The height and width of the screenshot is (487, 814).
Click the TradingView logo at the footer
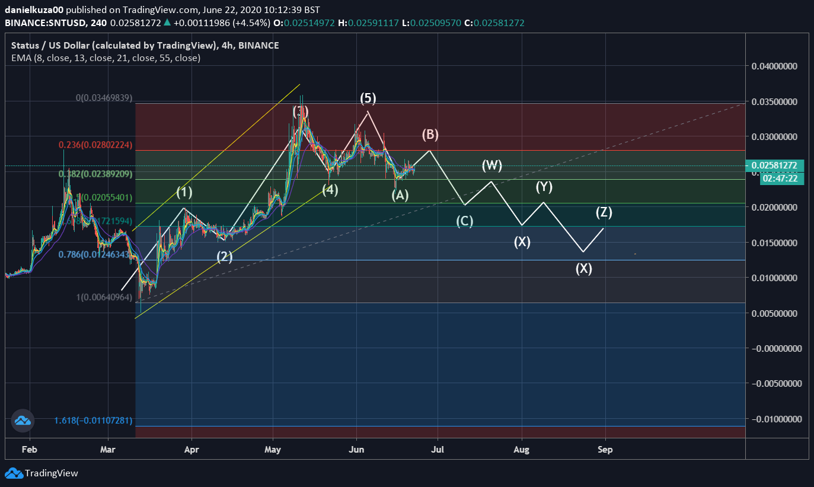click(42, 473)
